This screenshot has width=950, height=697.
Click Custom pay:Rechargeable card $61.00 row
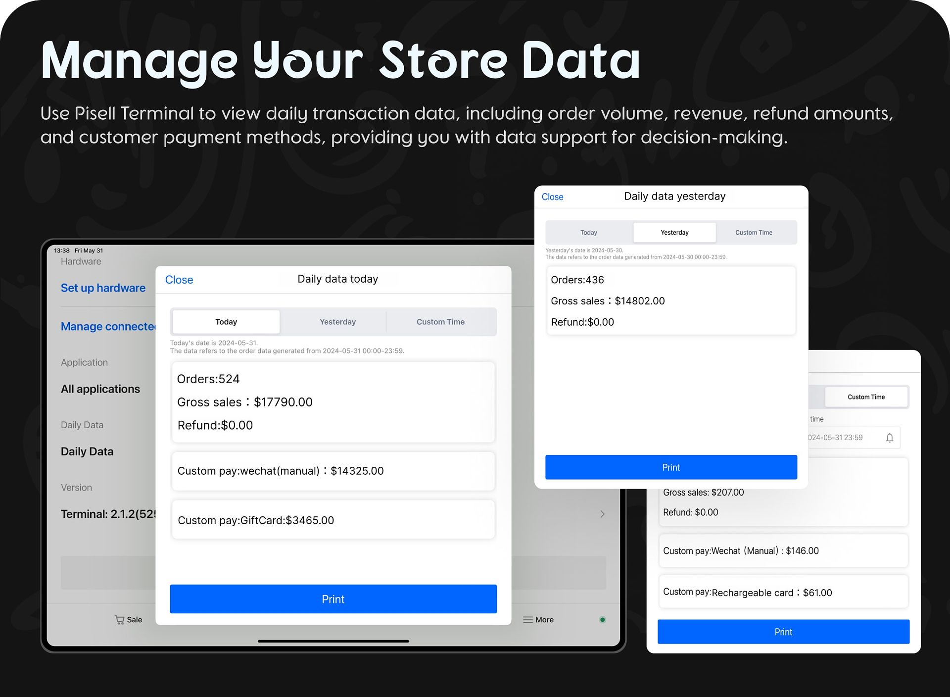(783, 592)
